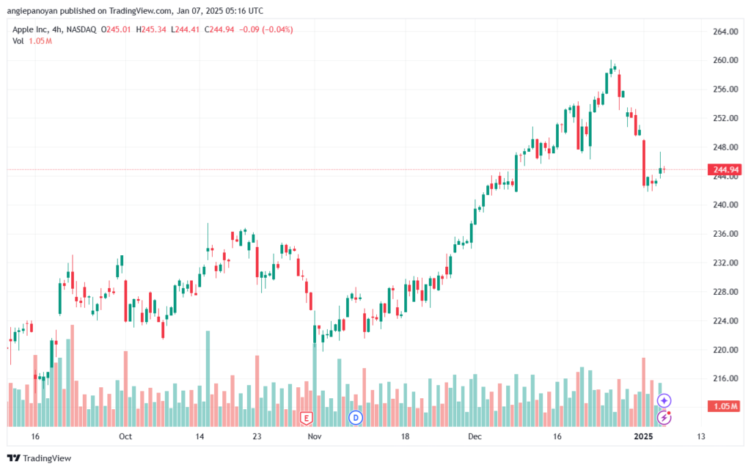Click the 4h interval in chart legend
Screen dimensions: 751x470
(x=57, y=29)
